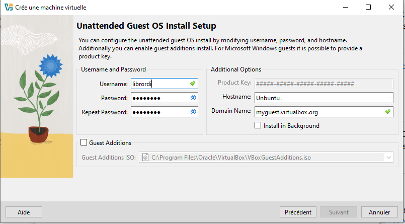Go back with the Précédent button
This screenshot has height=224, width=405.
(x=298, y=212)
